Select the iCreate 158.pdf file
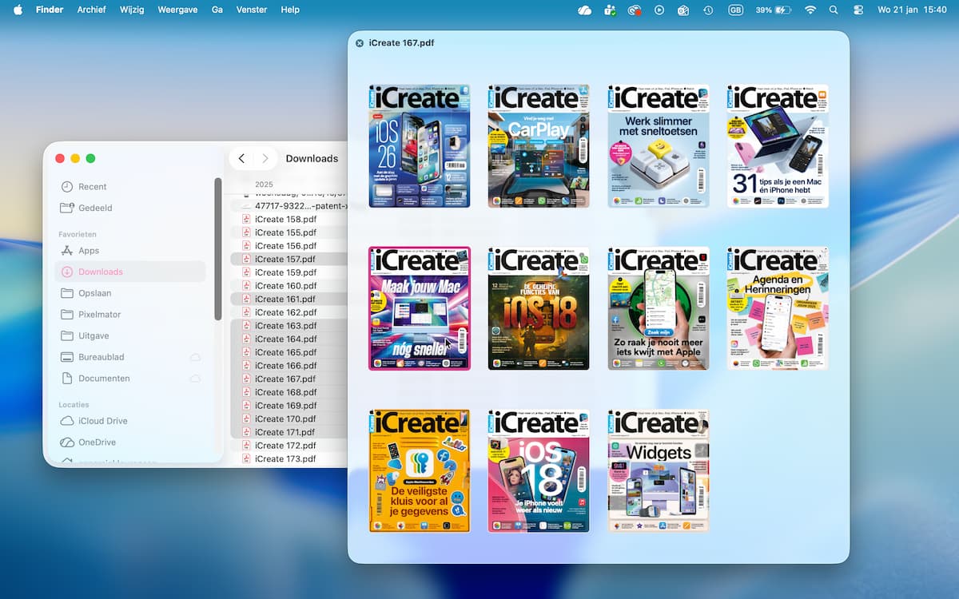 tap(285, 219)
